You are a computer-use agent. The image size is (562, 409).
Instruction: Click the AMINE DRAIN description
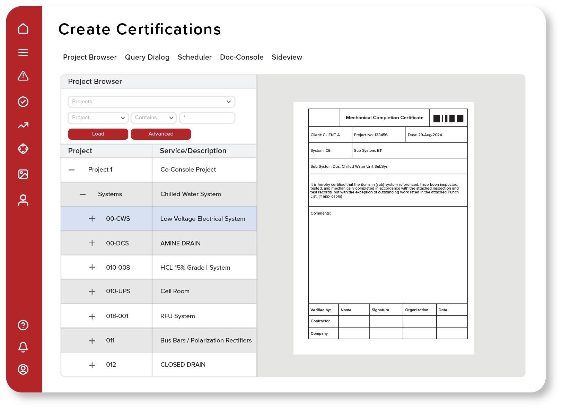click(x=181, y=243)
